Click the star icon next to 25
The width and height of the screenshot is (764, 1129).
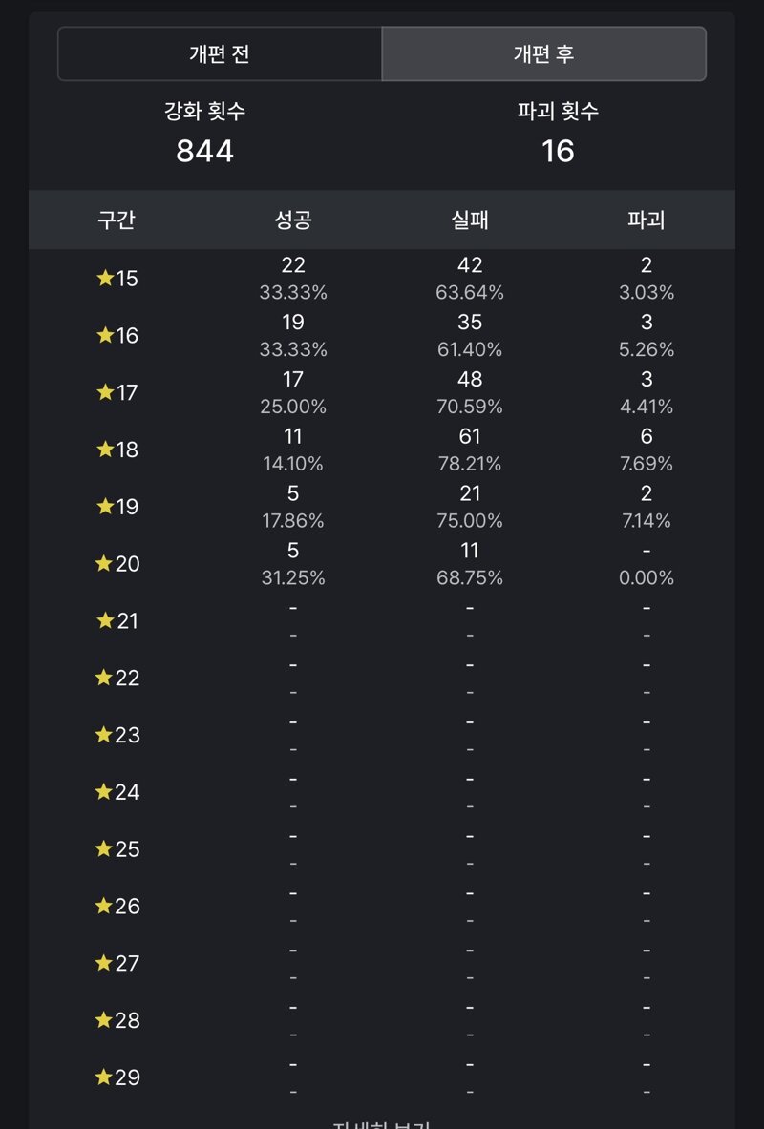pyautogui.click(x=104, y=849)
